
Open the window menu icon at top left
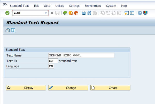5,5
